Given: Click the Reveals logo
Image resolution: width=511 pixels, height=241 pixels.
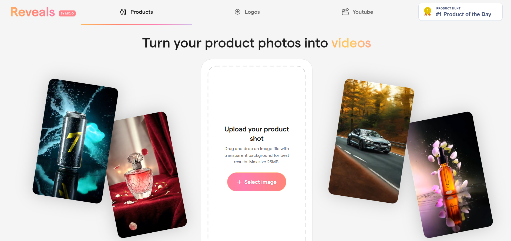Looking at the screenshot, I should pos(33,12).
